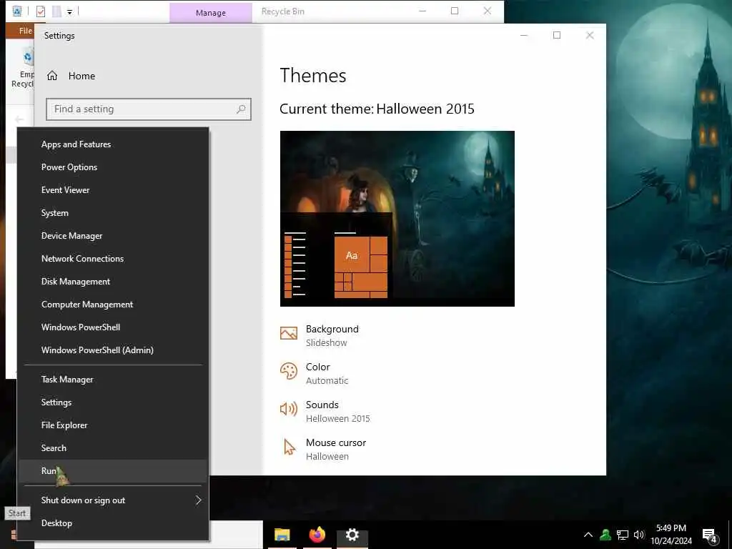
Task: Close the Settings window
Action: point(590,35)
